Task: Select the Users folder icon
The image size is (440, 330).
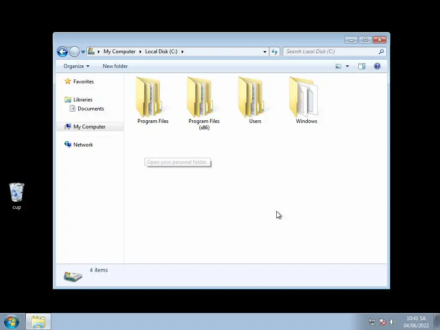Action: tap(251, 97)
